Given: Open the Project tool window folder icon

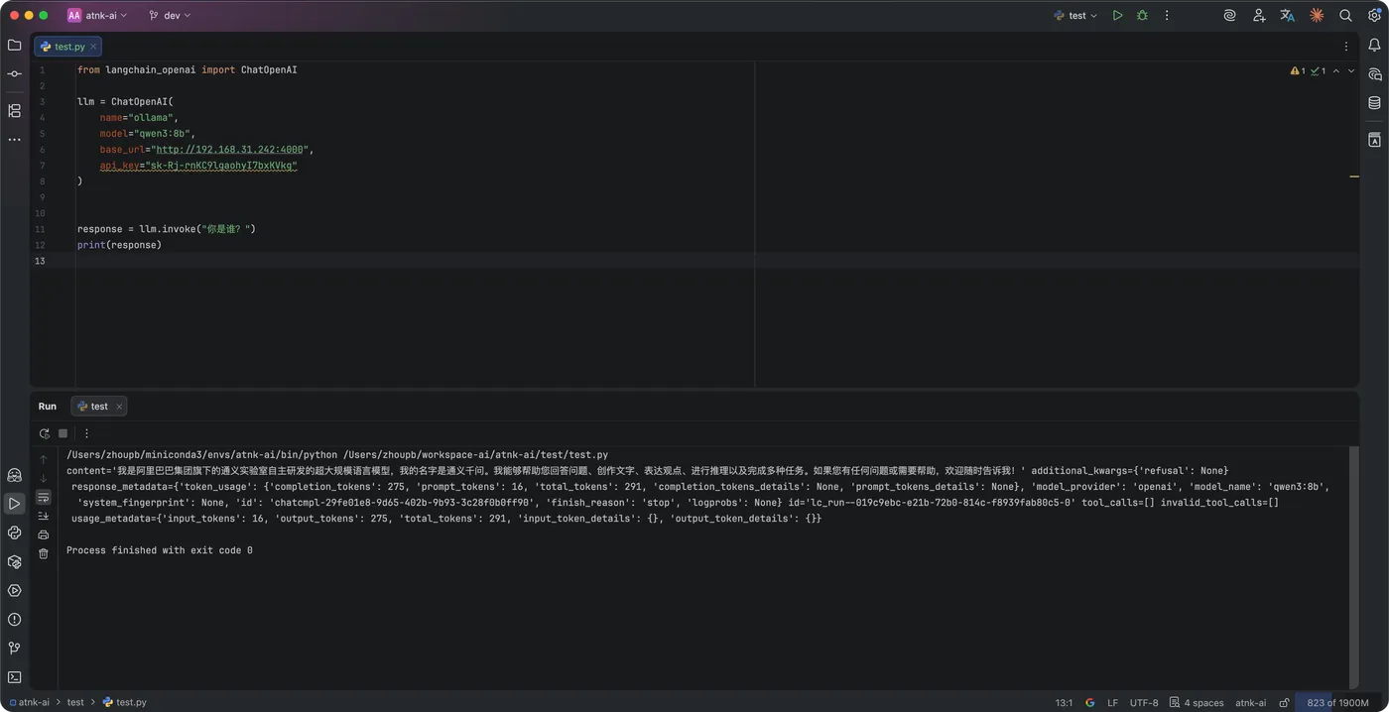Looking at the screenshot, I should pos(14,46).
